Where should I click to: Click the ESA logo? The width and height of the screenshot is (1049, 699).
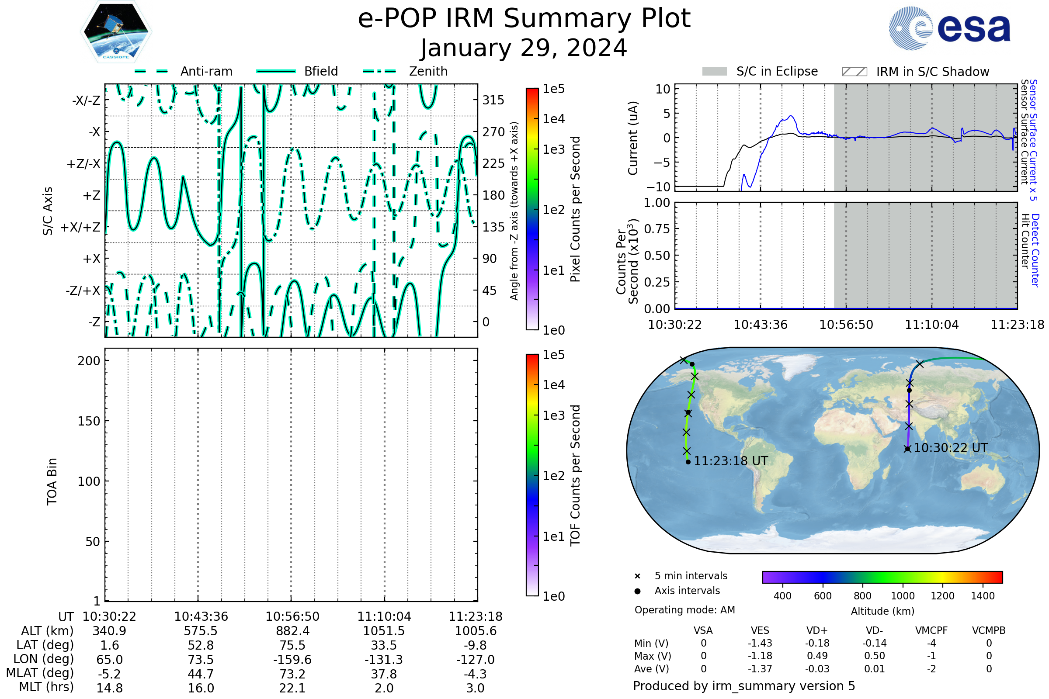pyautogui.click(x=950, y=28)
